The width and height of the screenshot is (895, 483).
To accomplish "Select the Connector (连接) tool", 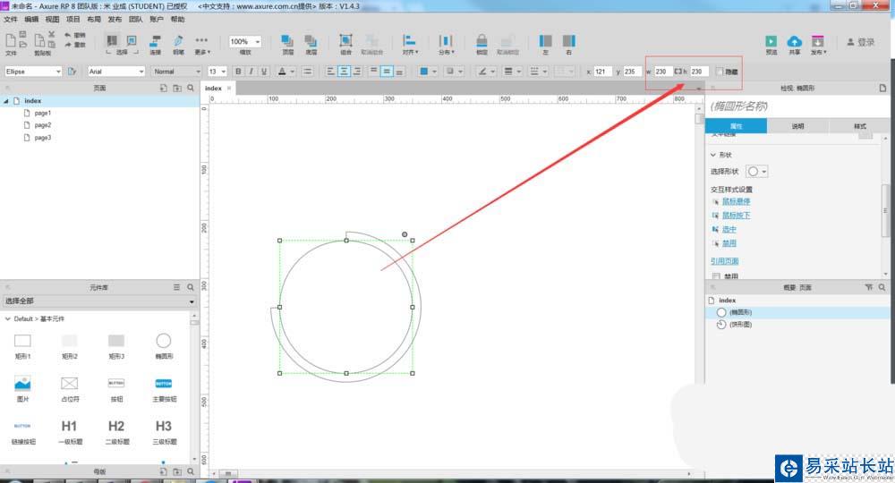I will [x=155, y=41].
